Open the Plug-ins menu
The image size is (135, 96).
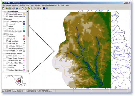(x=38, y=5)
